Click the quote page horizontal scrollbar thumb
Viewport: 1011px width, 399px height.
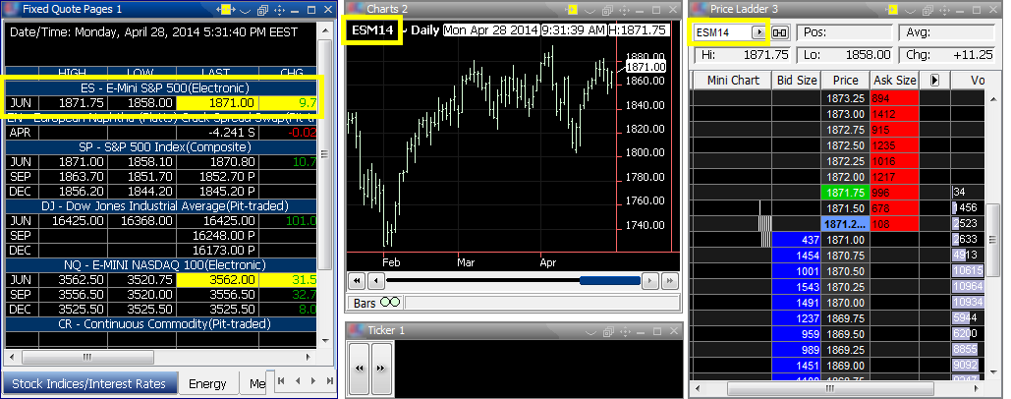point(87,357)
